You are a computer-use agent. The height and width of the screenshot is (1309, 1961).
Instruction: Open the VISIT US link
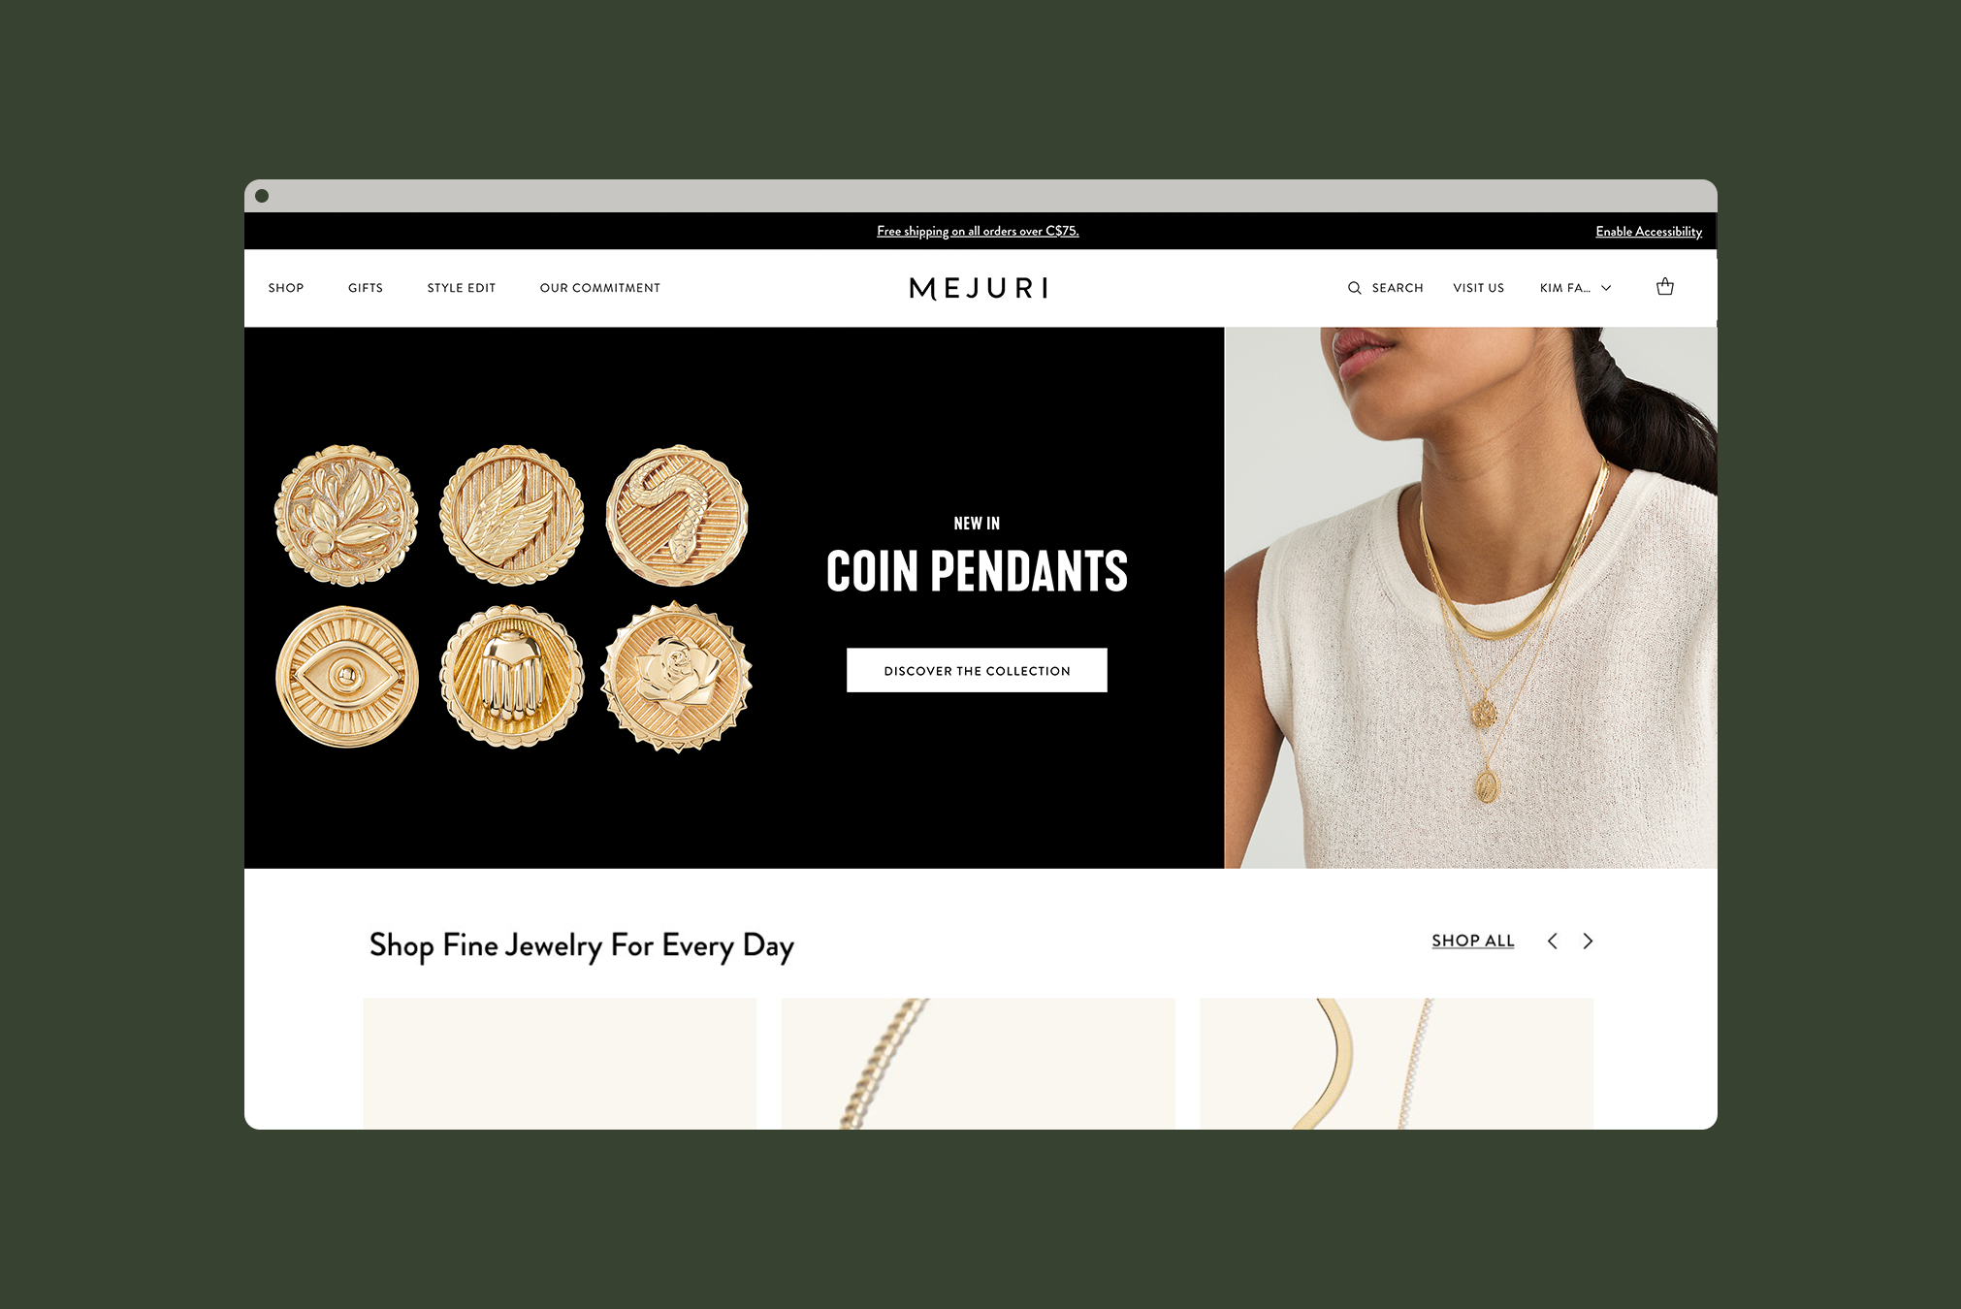click(x=1478, y=288)
